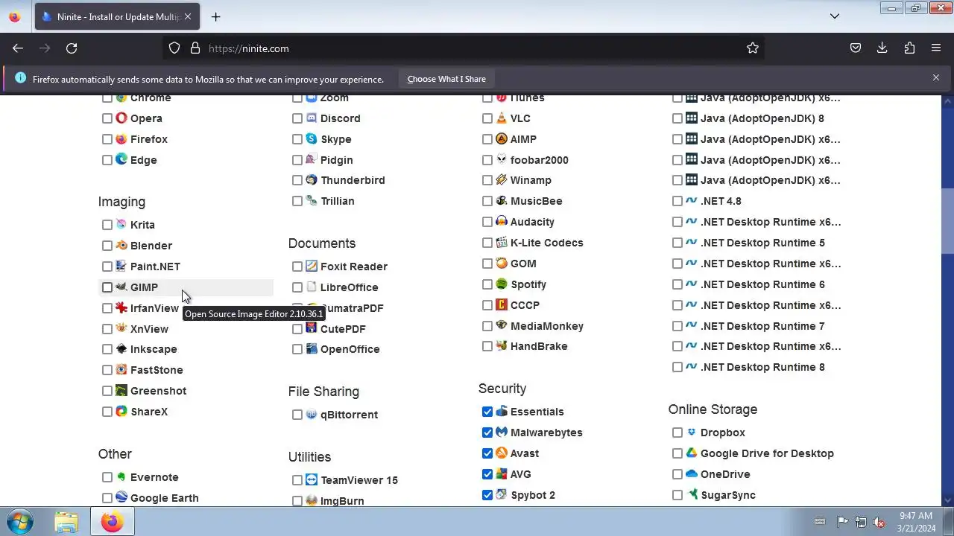Click Choose What I Share button
The image size is (954, 536).
(x=446, y=79)
